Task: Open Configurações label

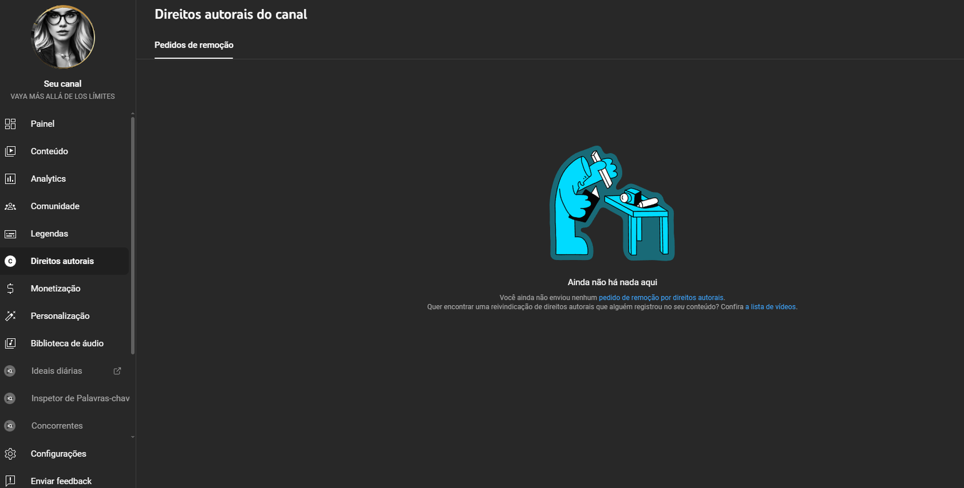Action: [58, 454]
